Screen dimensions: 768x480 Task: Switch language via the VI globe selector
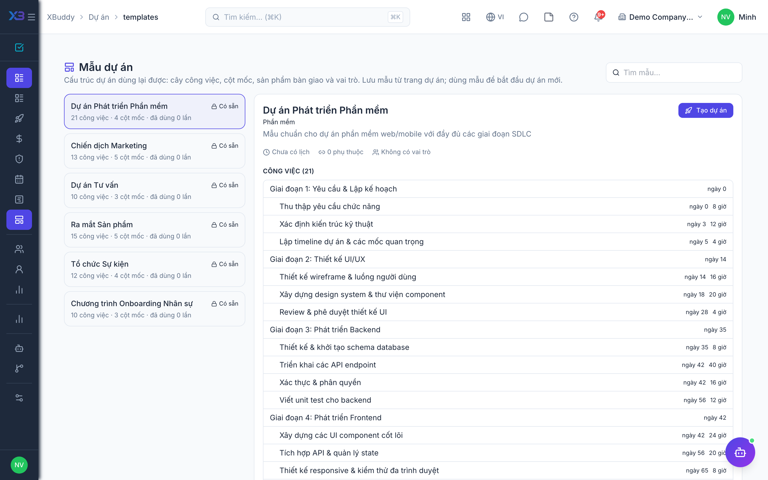coord(495,17)
